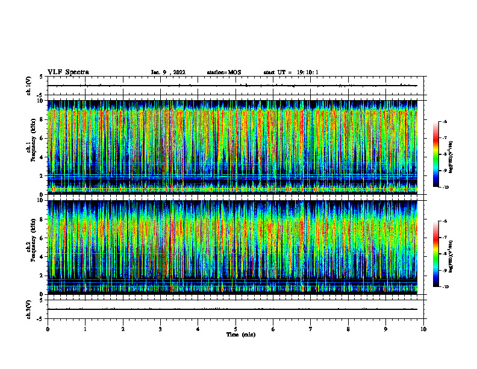Click the 8 kHz tick label on ch.1
Image resolution: width=477 pixels, height=369 pixels.
42,119
